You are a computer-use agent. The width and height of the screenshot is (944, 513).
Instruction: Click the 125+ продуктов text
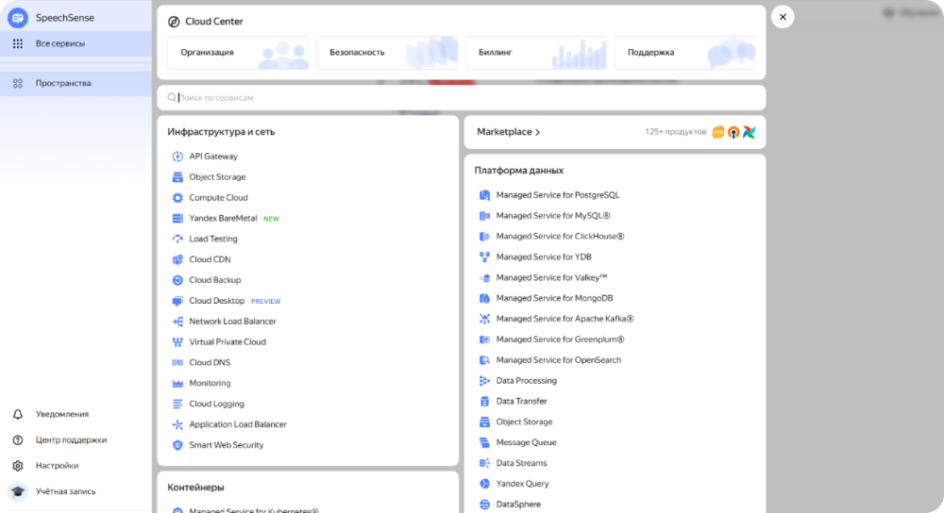(x=676, y=132)
